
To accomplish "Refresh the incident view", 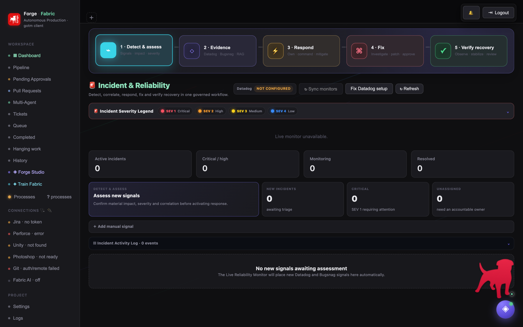I will coord(409,89).
